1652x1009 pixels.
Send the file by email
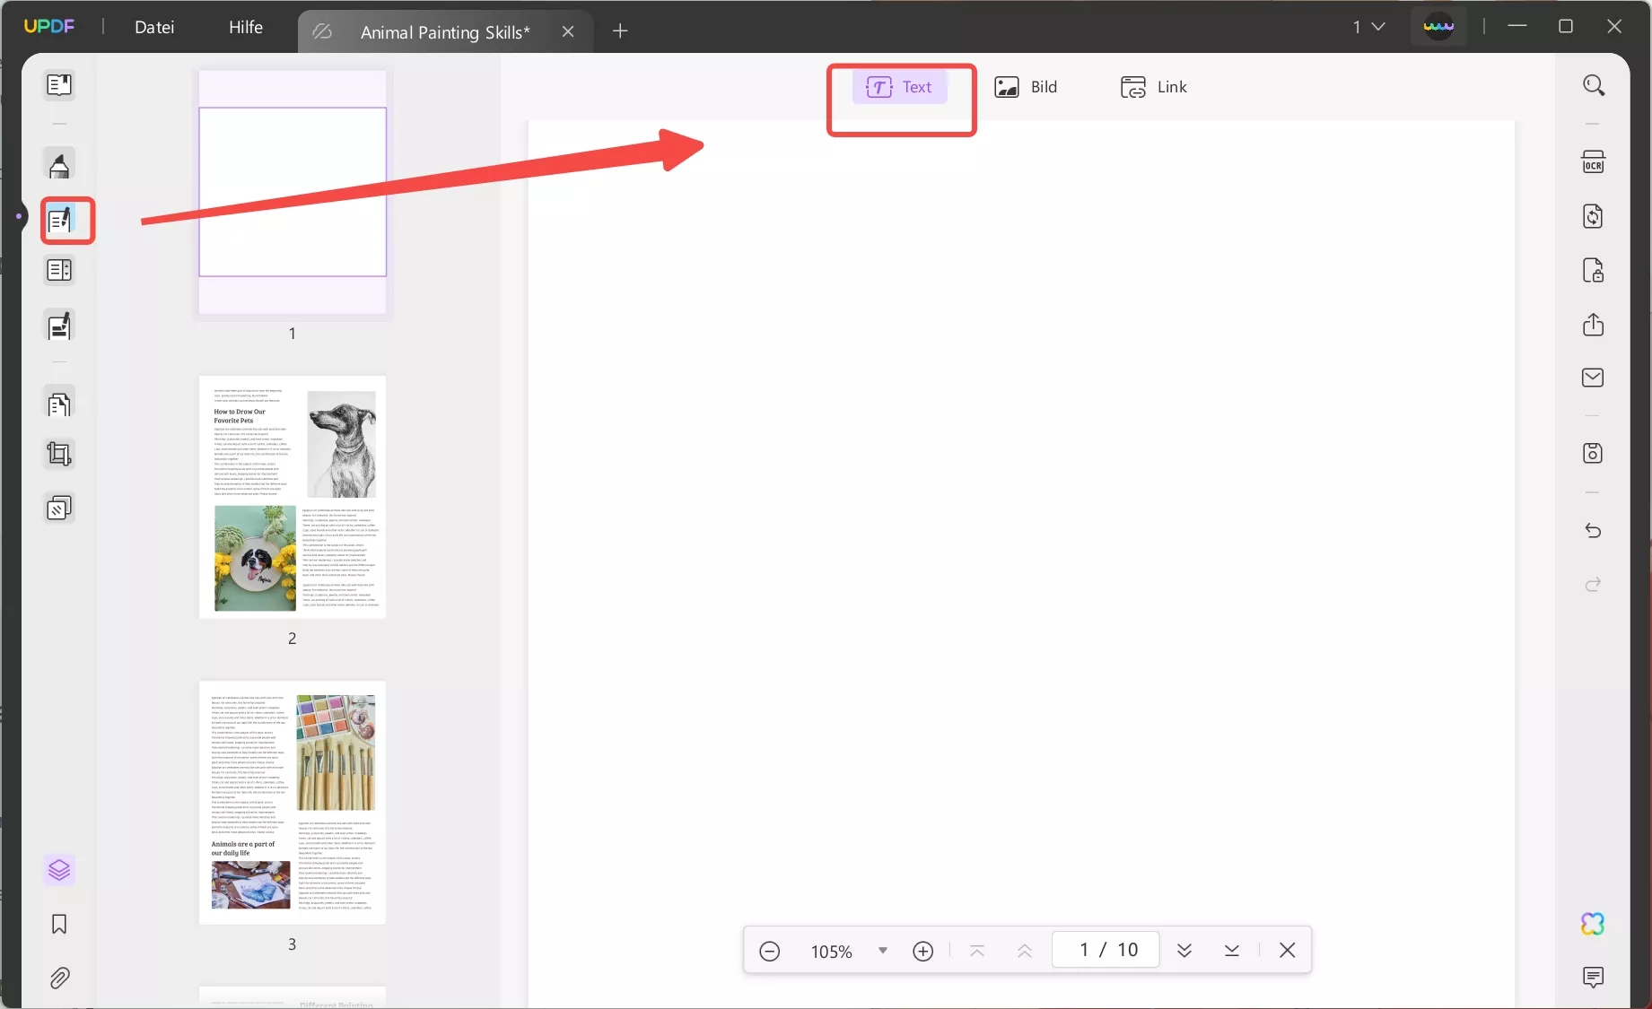point(1594,378)
